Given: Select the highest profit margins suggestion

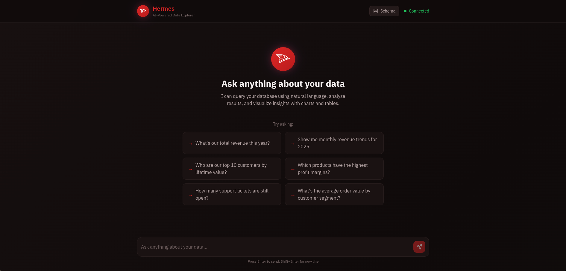Looking at the screenshot, I should tap(333, 169).
